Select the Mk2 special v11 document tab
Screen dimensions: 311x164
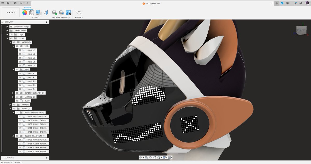[152, 3]
